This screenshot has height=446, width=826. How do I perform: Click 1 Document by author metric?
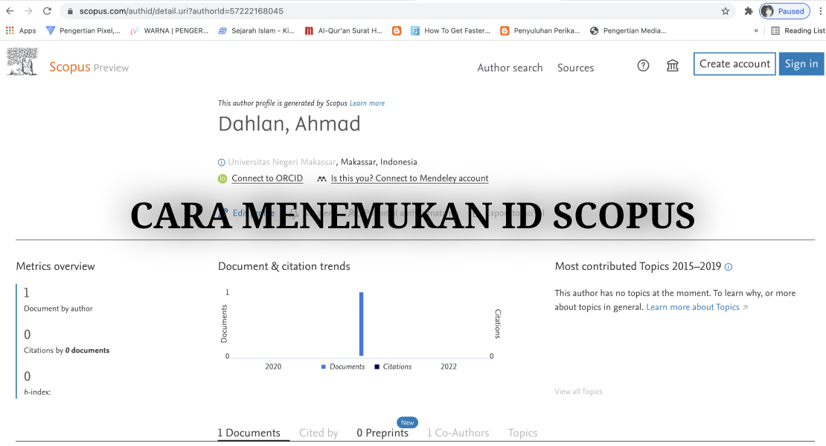58,300
